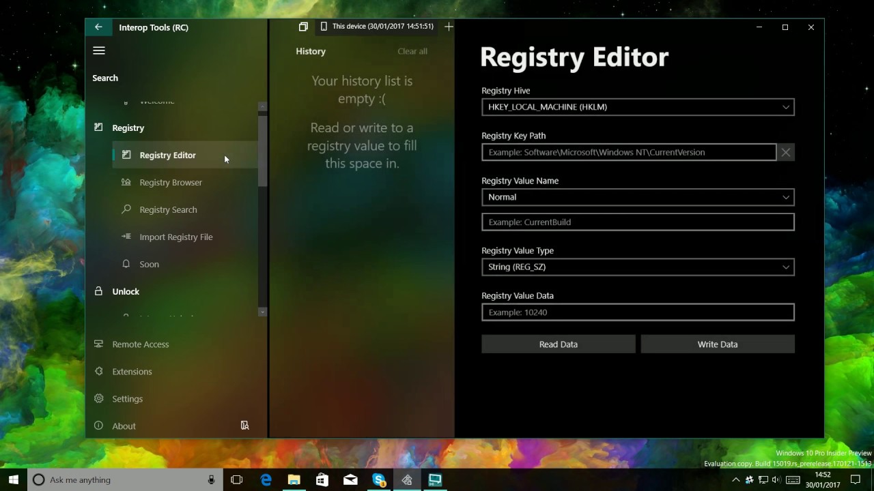Click the back arrow in title bar

[98, 27]
